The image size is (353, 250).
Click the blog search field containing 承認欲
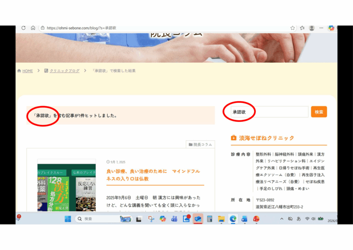[270, 112]
